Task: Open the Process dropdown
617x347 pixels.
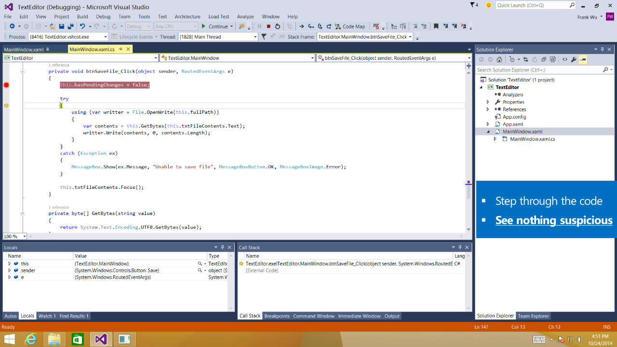Action: point(105,37)
